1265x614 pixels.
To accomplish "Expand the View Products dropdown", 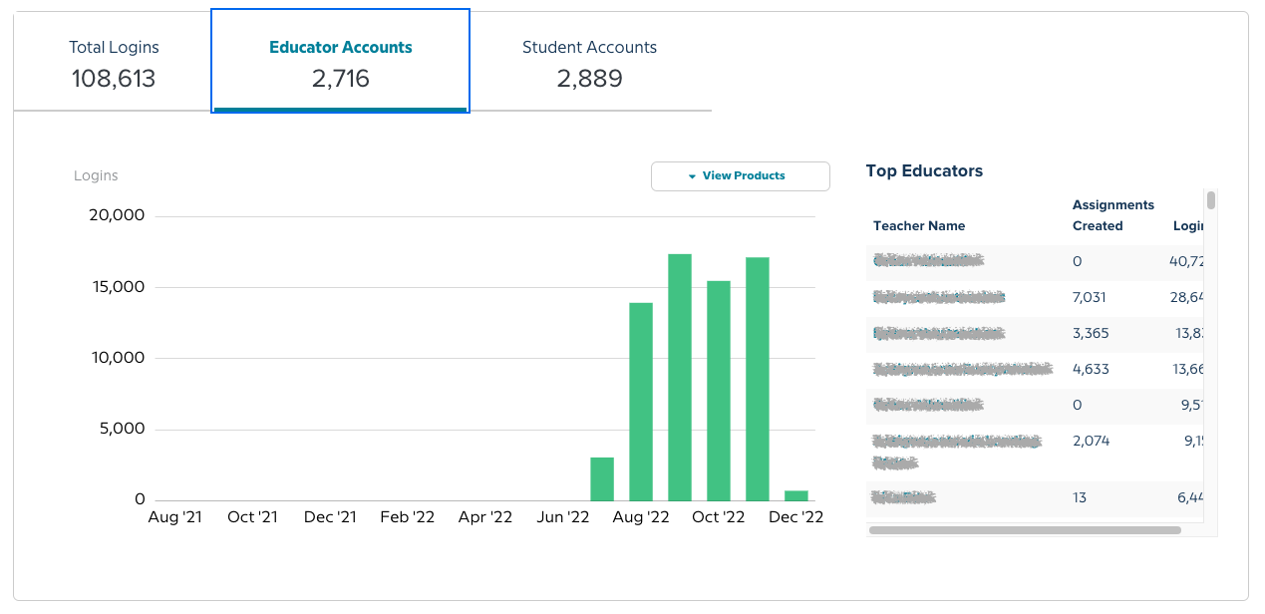I will tap(741, 176).
